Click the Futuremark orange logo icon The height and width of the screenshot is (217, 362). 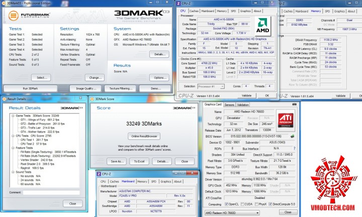[14, 16]
